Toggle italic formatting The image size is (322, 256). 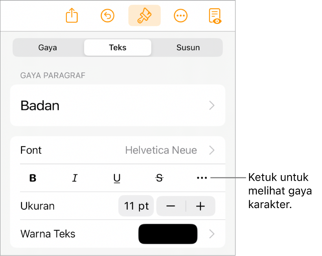pos(75,178)
